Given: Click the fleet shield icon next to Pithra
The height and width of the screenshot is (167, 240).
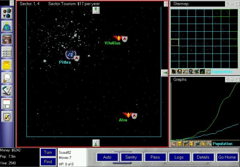Looking at the screenshot, I should pyautogui.click(x=77, y=58).
